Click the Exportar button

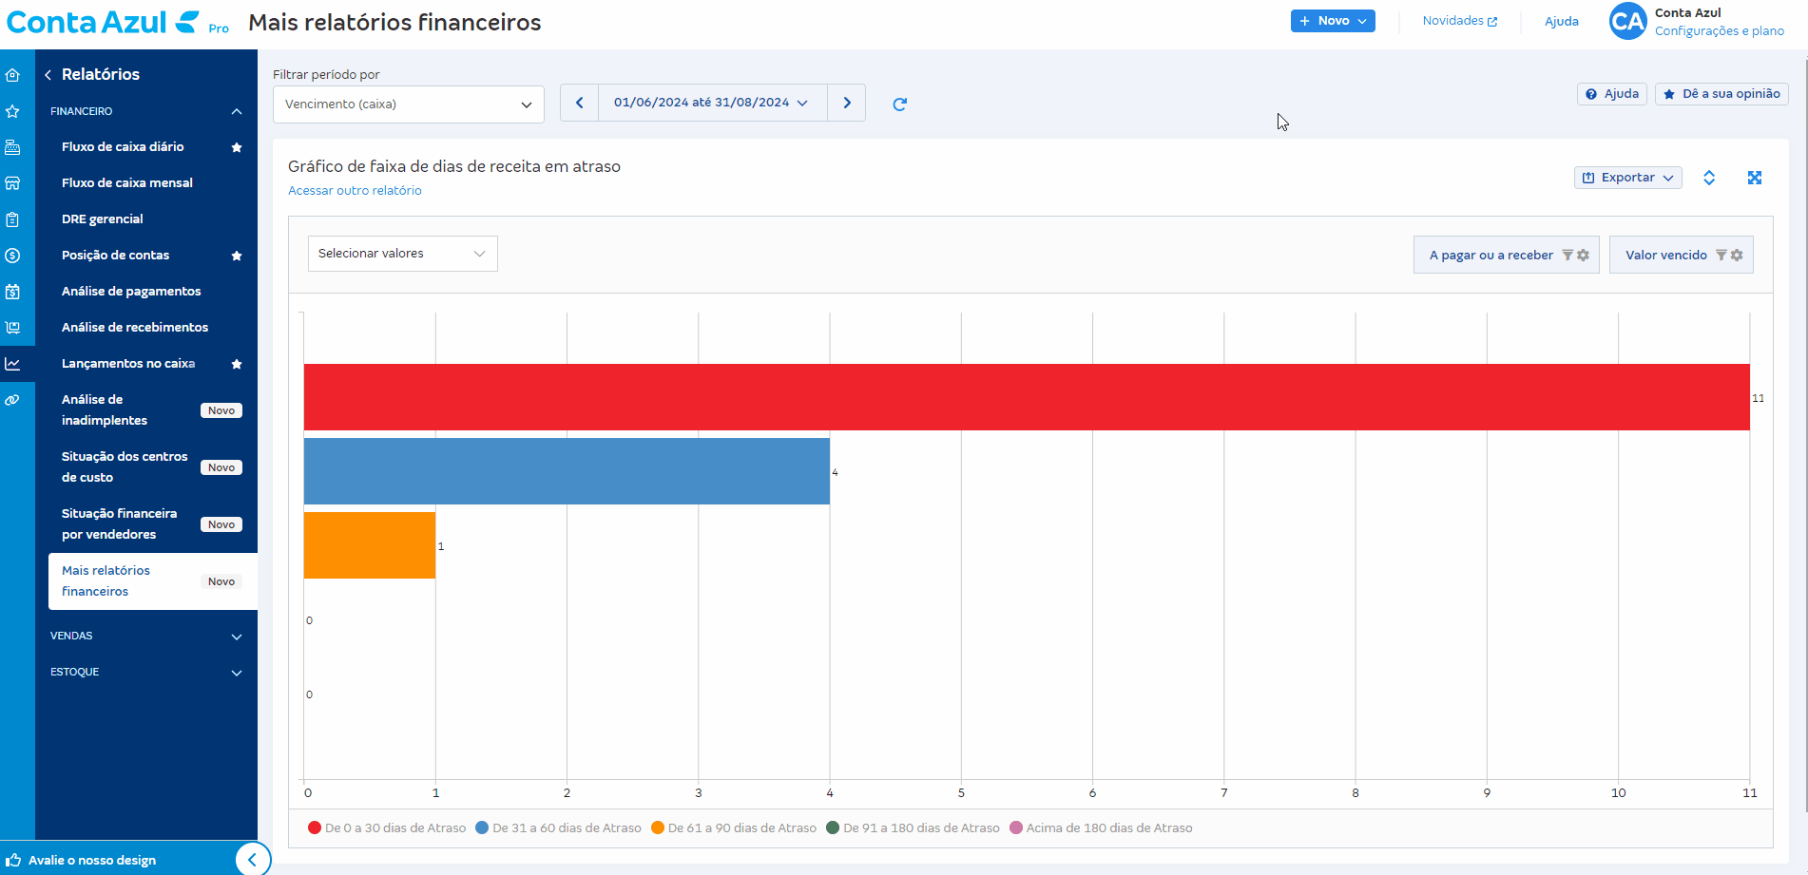[x=1627, y=178]
